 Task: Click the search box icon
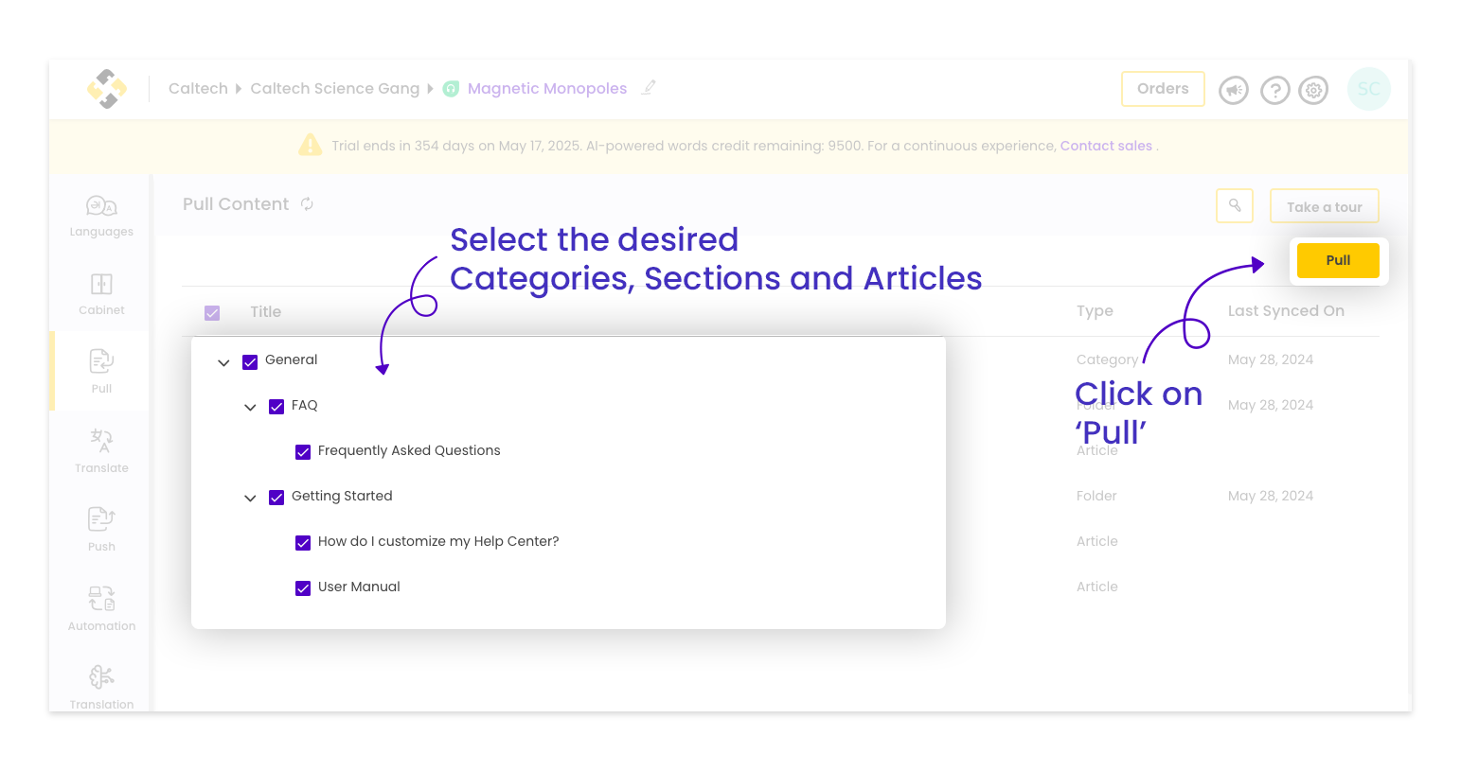1235,205
